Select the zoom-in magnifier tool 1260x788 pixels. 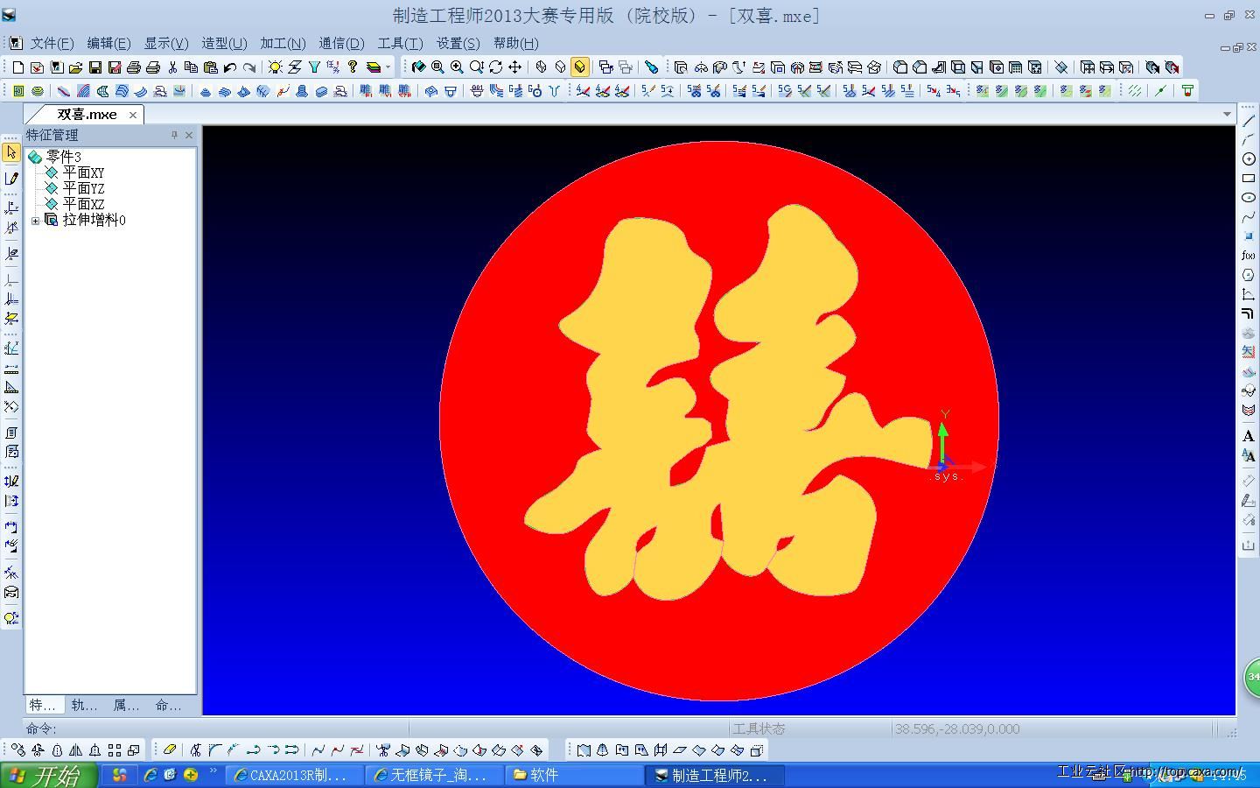pos(457,67)
